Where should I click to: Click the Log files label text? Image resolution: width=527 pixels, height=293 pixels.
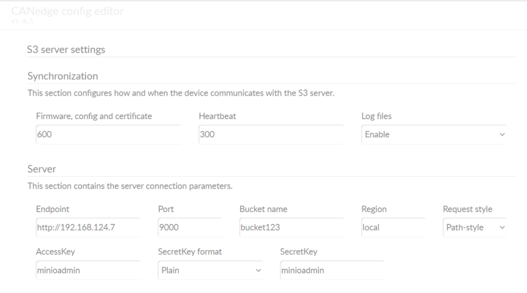point(376,116)
